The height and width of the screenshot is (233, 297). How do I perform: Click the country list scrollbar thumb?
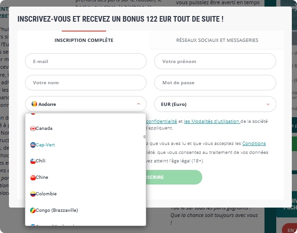145,137
